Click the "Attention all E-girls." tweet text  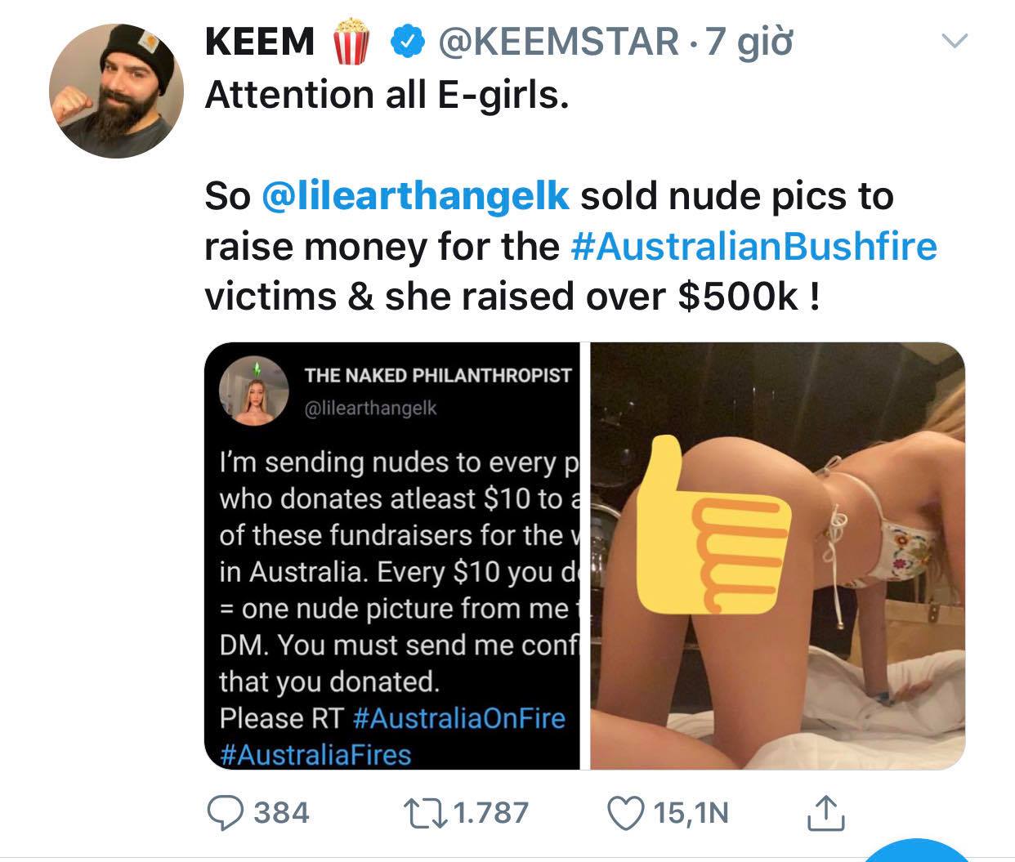(387, 95)
